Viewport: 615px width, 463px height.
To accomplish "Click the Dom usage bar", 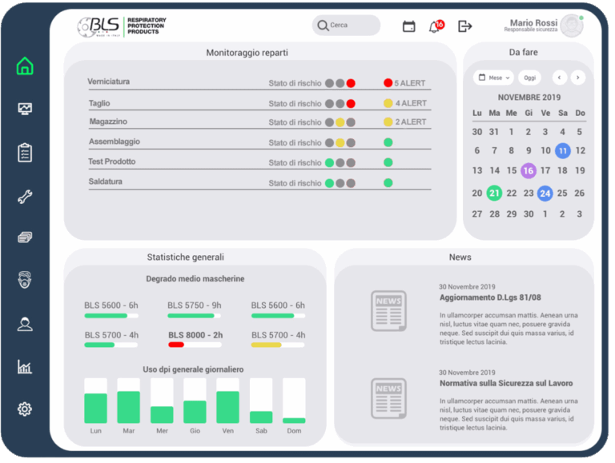I will 294,401.
